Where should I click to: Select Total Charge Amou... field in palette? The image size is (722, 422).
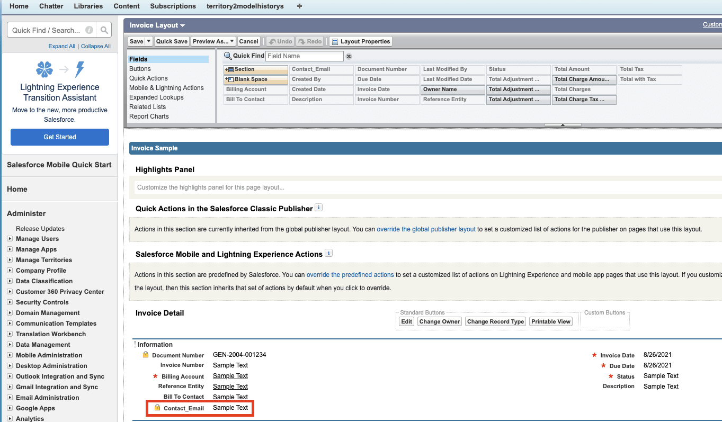(584, 79)
